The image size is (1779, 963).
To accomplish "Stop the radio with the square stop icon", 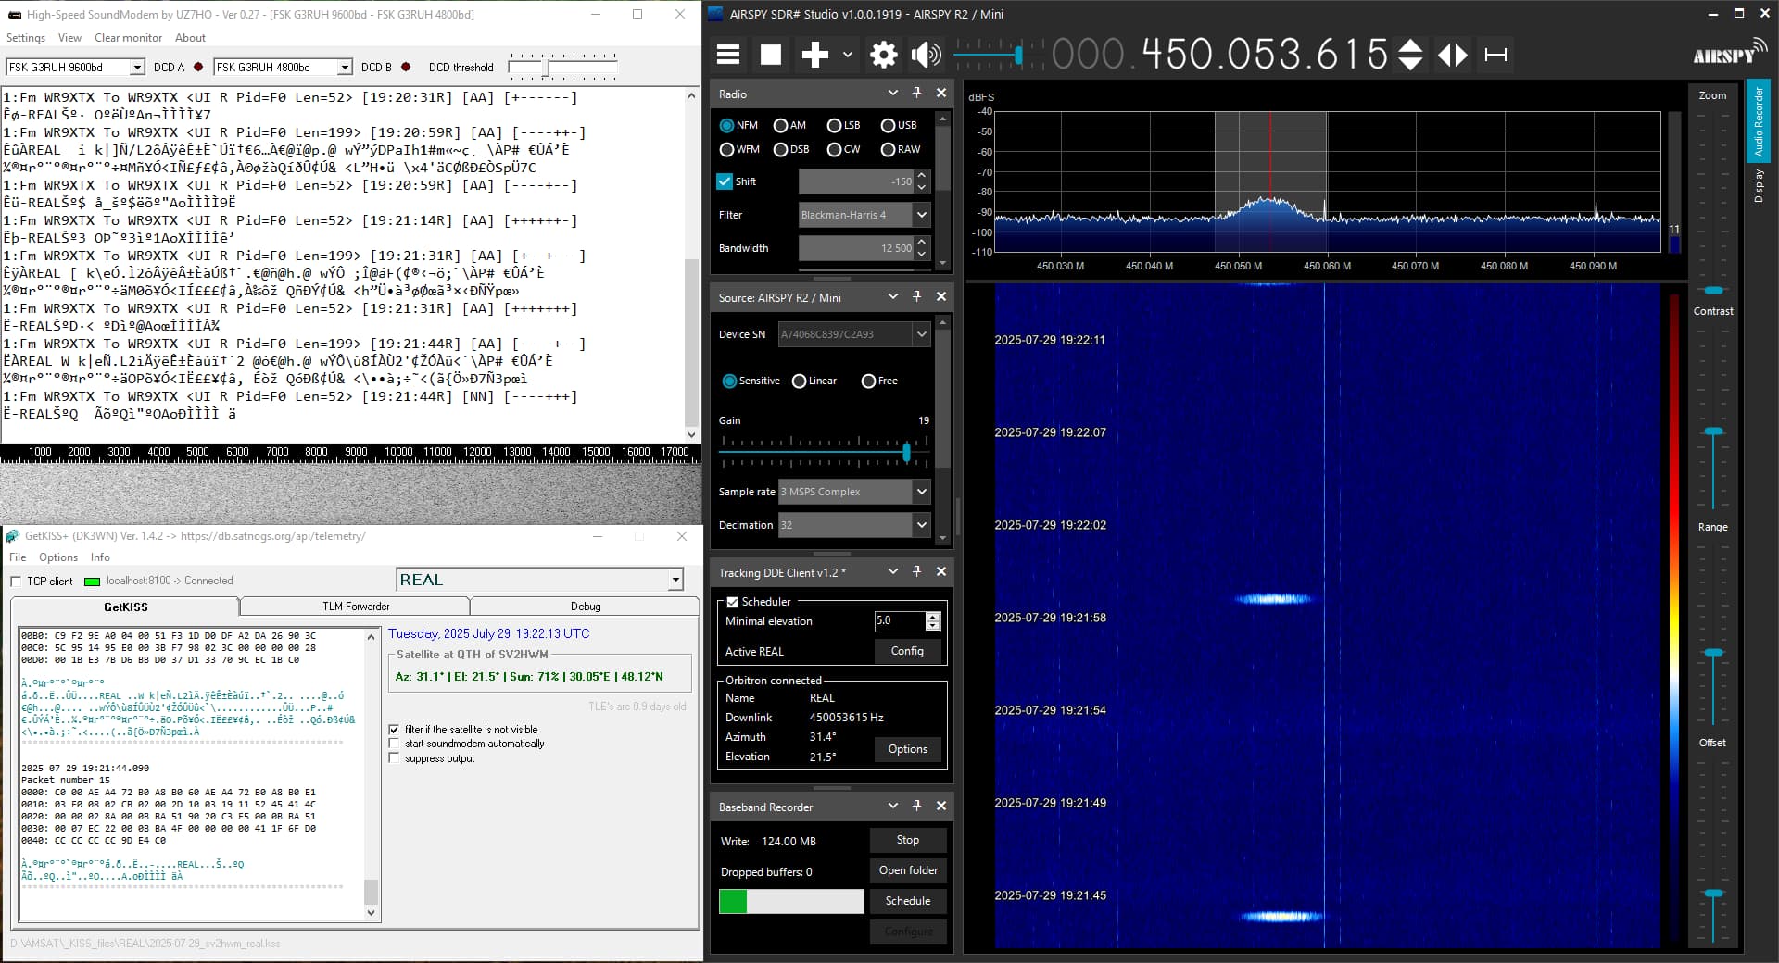I will [x=770, y=55].
